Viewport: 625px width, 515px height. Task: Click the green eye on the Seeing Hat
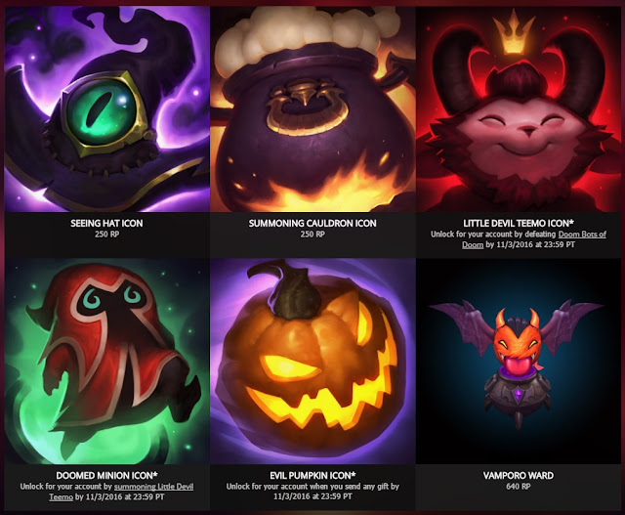(103, 111)
